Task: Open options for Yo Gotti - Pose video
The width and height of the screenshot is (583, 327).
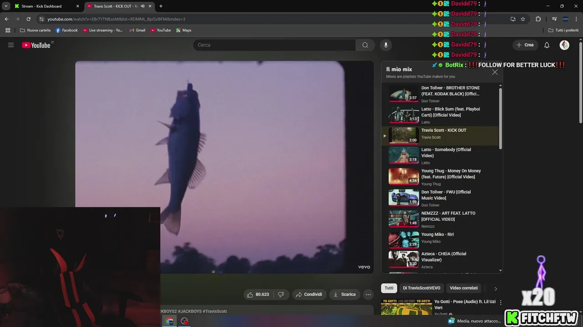Action: coord(501,302)
